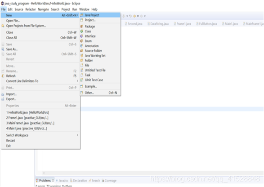
Task: Select Annotation from New submenu
Action: pos(100,46)
